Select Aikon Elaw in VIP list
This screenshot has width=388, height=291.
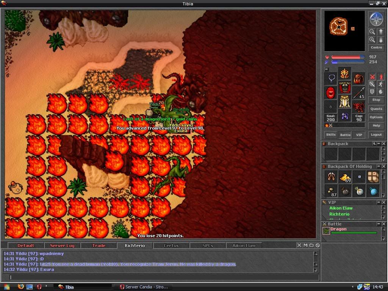click(x=341, y=208)
